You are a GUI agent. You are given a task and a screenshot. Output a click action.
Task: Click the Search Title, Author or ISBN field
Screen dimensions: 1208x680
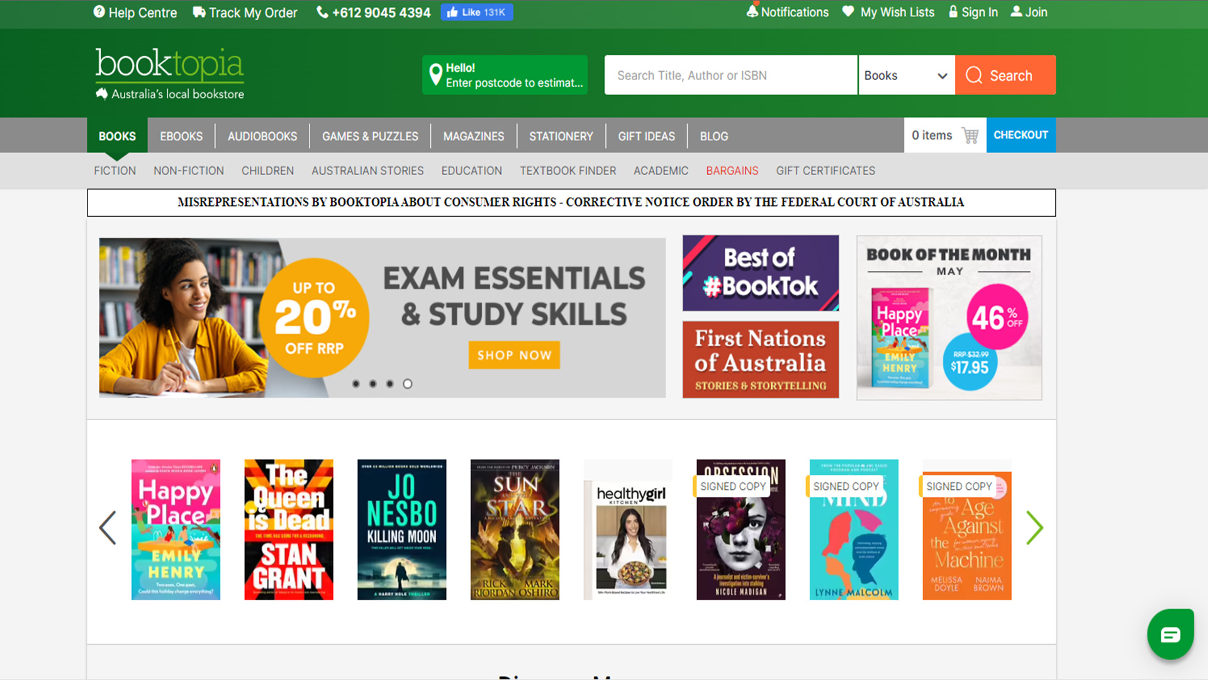tap(730, 76)
